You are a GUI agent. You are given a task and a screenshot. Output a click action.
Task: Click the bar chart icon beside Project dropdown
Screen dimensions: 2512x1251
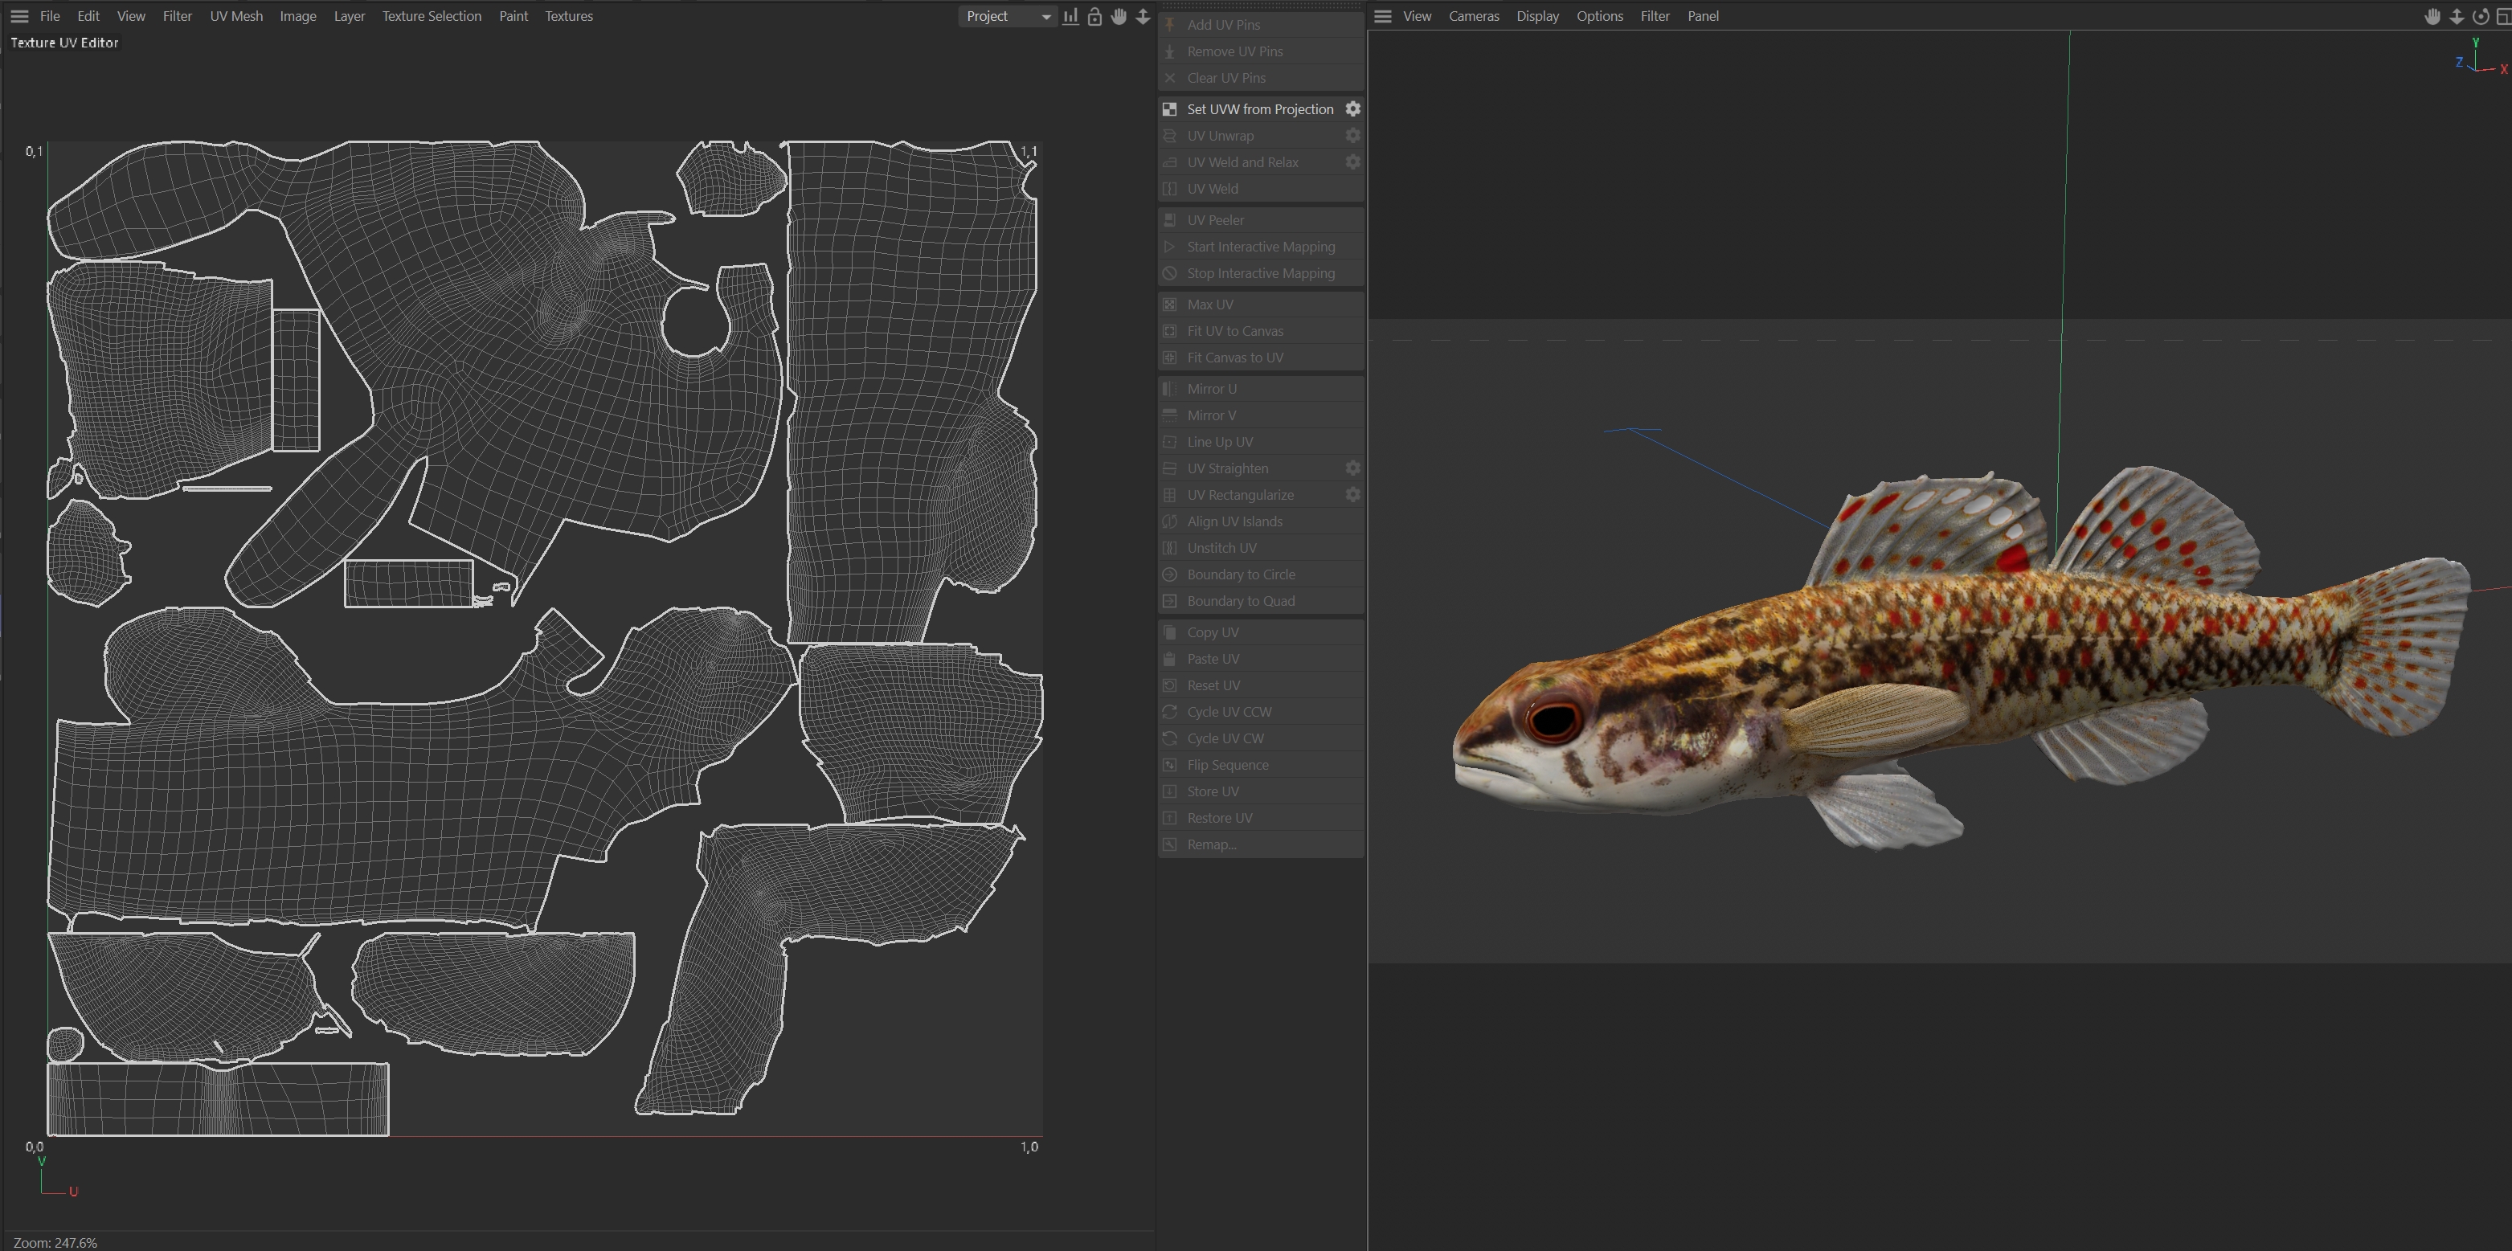coord(1070,17)
